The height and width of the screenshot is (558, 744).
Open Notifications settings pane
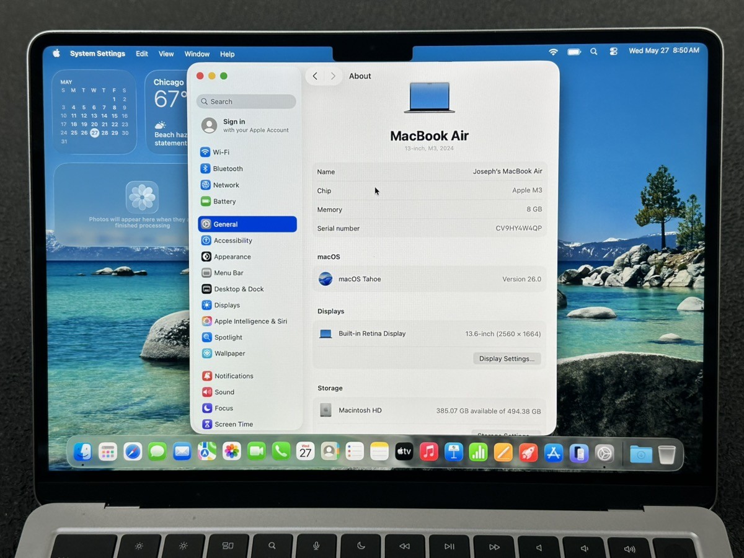click(247, 376)
